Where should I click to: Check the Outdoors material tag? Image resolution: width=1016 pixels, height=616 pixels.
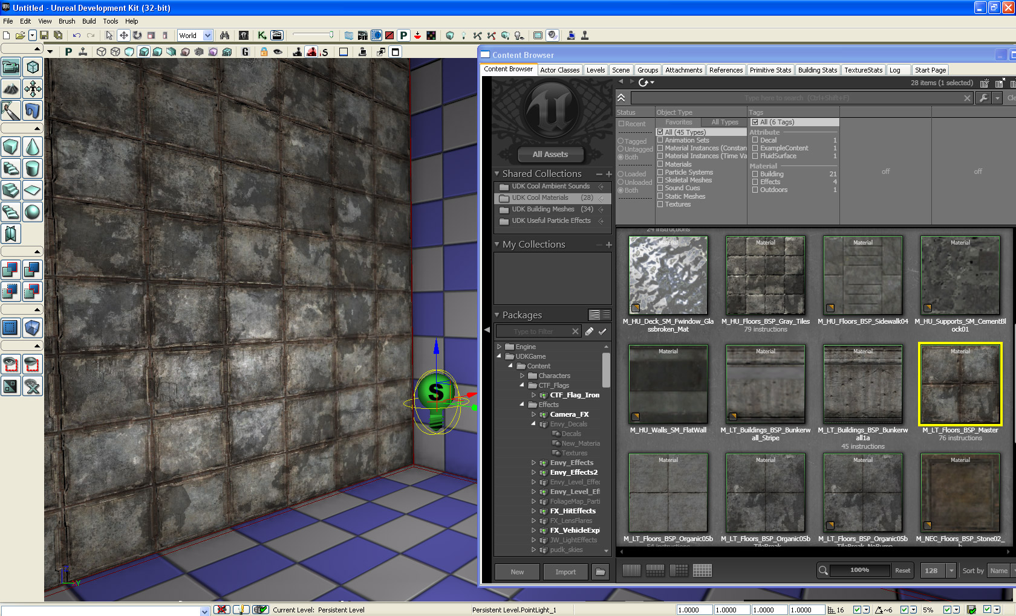pos(755,190)
